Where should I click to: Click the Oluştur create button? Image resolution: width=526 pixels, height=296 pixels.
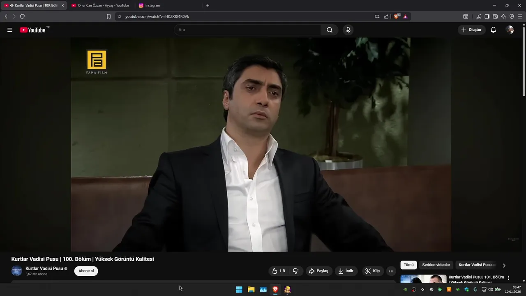coord(471,30)
